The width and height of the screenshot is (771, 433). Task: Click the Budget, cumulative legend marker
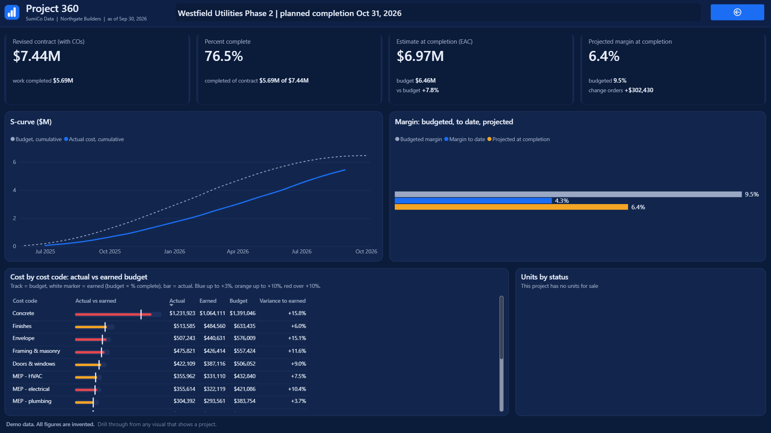coord(12,139)
